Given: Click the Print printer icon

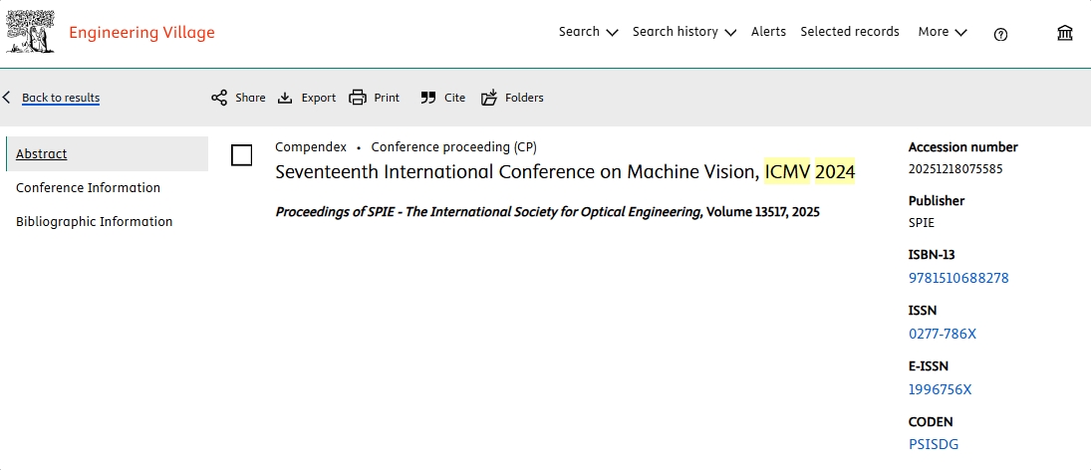Looking at the screenshot, I should [358, 98].
